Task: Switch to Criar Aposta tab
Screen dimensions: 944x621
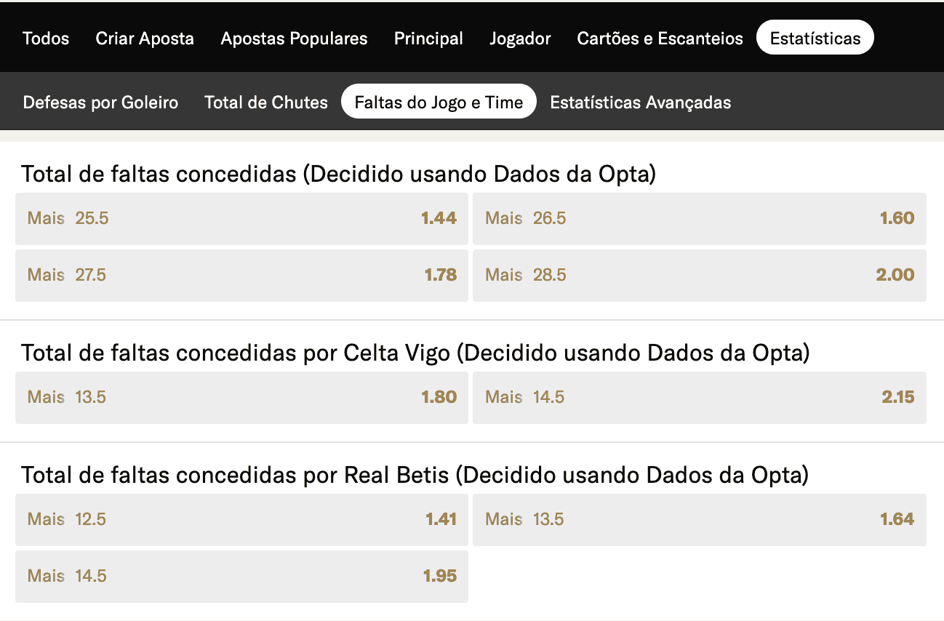Action: [145, 39]
